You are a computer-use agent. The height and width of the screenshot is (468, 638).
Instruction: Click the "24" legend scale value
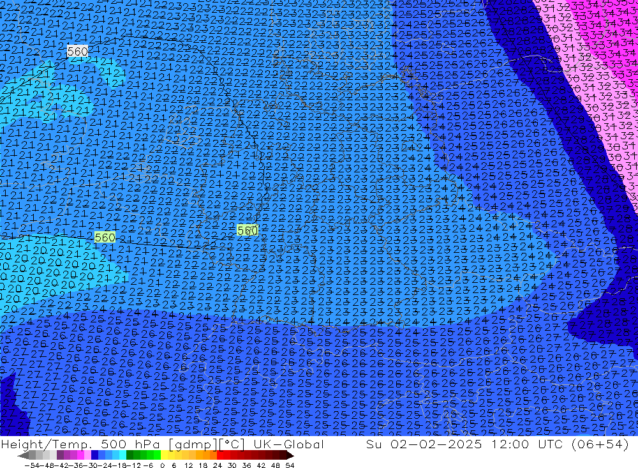(218, 465)
